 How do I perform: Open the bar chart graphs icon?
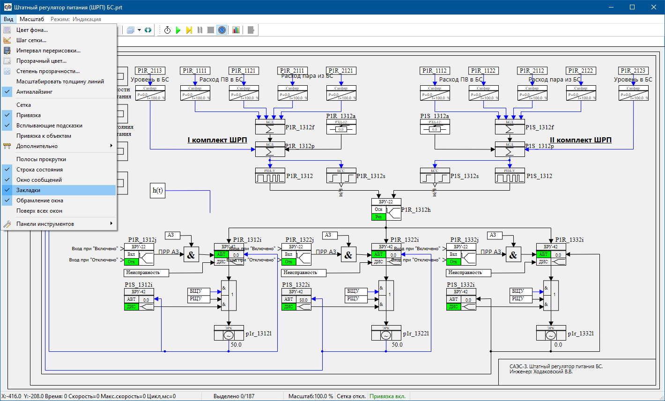(x=236, y=30)
